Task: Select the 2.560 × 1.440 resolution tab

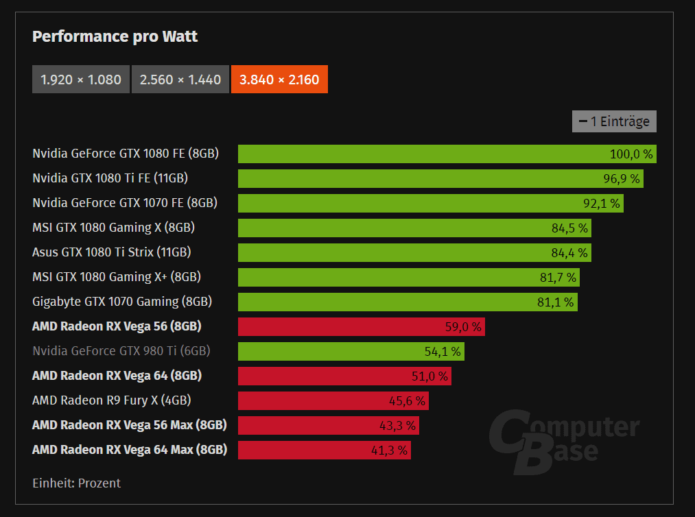Action: click(180, 80)
